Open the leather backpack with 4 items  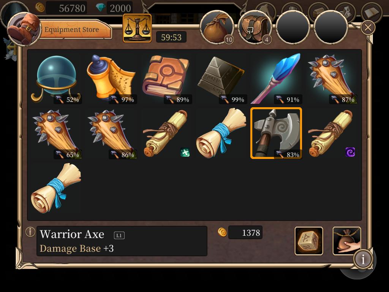[x=255, y=27]
